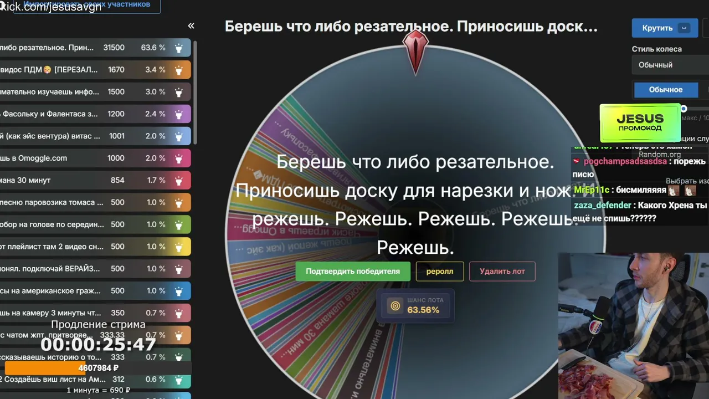Click the trophy icon on the эйс вентура row

pyautogui.click(x=179, y=136)
